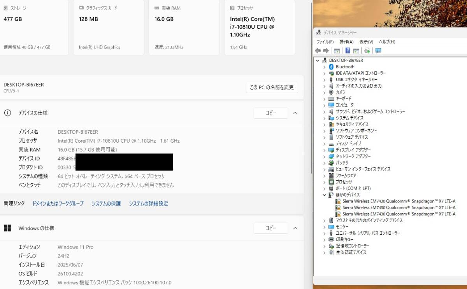Screen dimensions: 467x289
Task: Expand USB コネクタ マネージャー
Action: [x=324, y=80]
